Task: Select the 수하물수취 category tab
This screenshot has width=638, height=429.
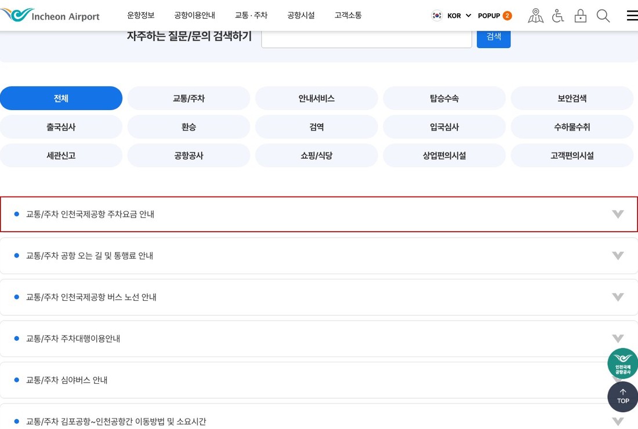Action: 572,127
